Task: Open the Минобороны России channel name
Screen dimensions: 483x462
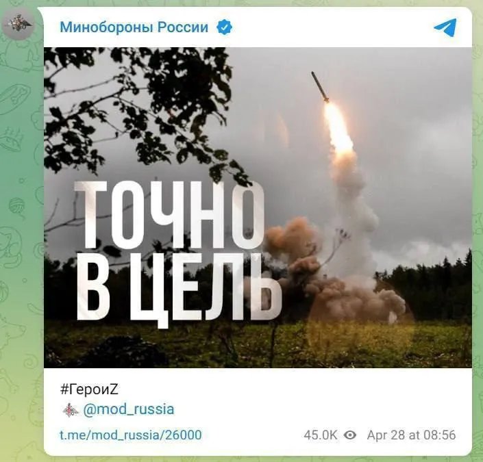Action: pos(134,27)
